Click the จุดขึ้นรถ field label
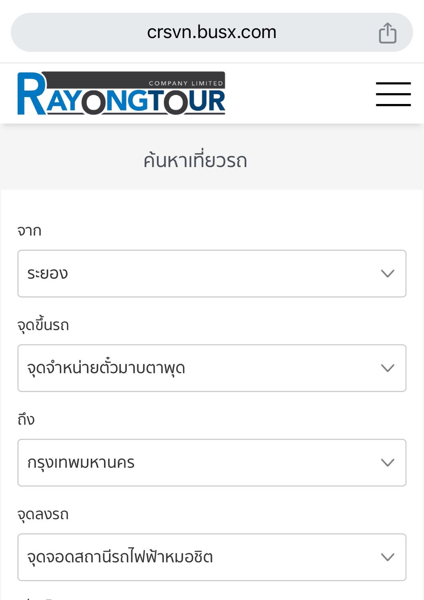 (43, 325)
